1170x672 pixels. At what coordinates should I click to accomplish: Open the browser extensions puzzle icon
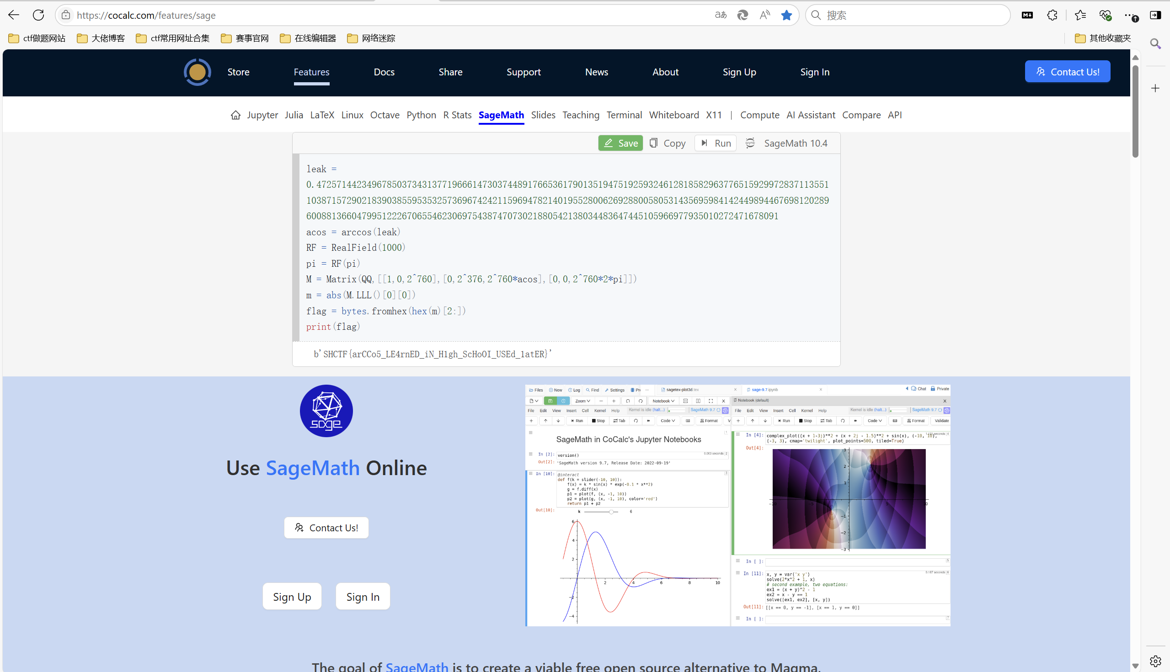point(1052,15)
